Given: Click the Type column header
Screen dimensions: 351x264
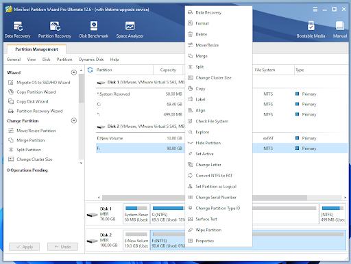Looking at the screenshot, I should [321, 70].
